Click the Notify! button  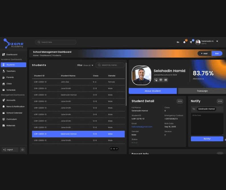tap(207, 139)
